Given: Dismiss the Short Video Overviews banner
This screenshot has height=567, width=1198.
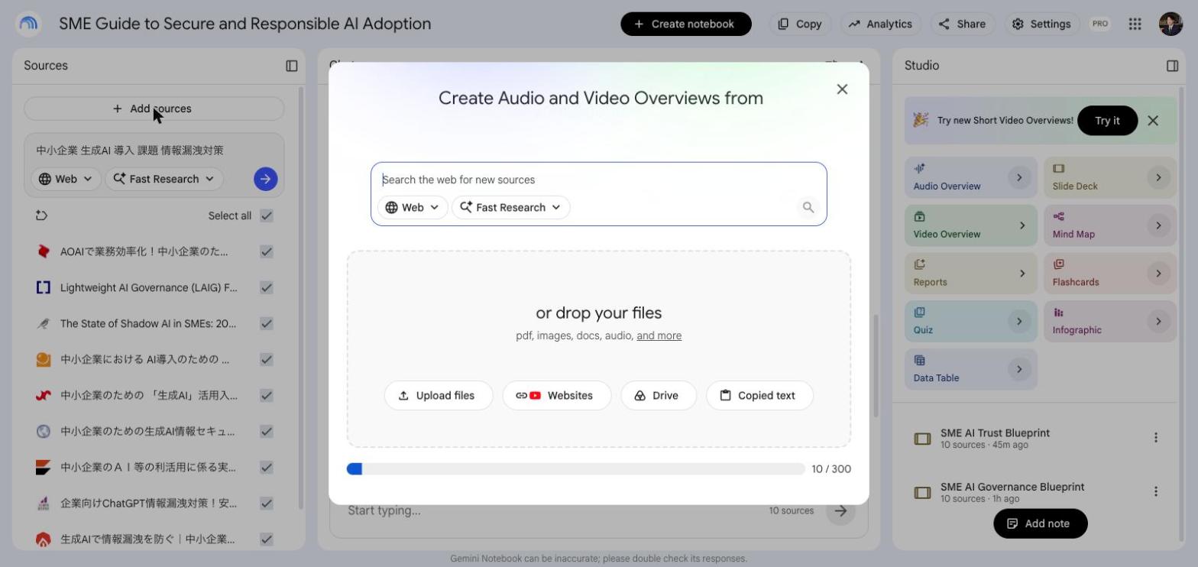Looking at the screenshot, I should pos(1153,121).
